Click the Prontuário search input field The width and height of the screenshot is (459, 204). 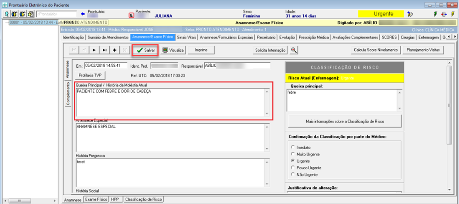[x=56, y=14]
